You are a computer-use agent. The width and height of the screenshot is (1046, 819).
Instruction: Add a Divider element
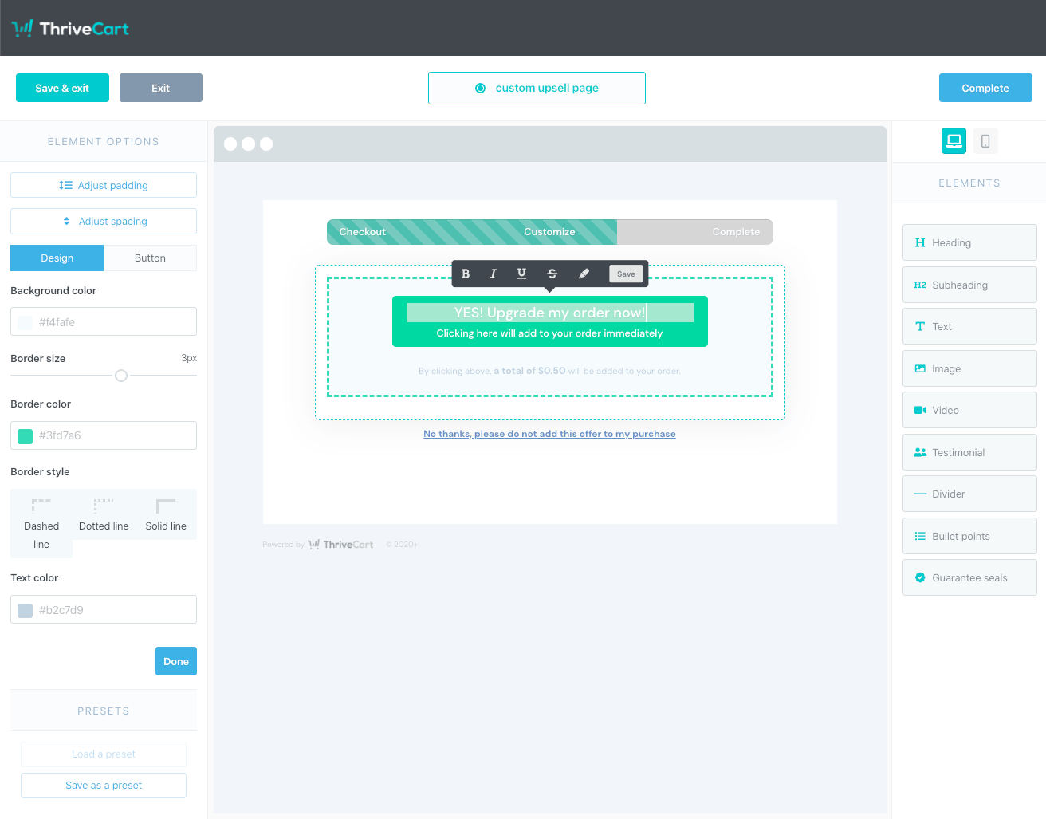(x=969, y=494)
